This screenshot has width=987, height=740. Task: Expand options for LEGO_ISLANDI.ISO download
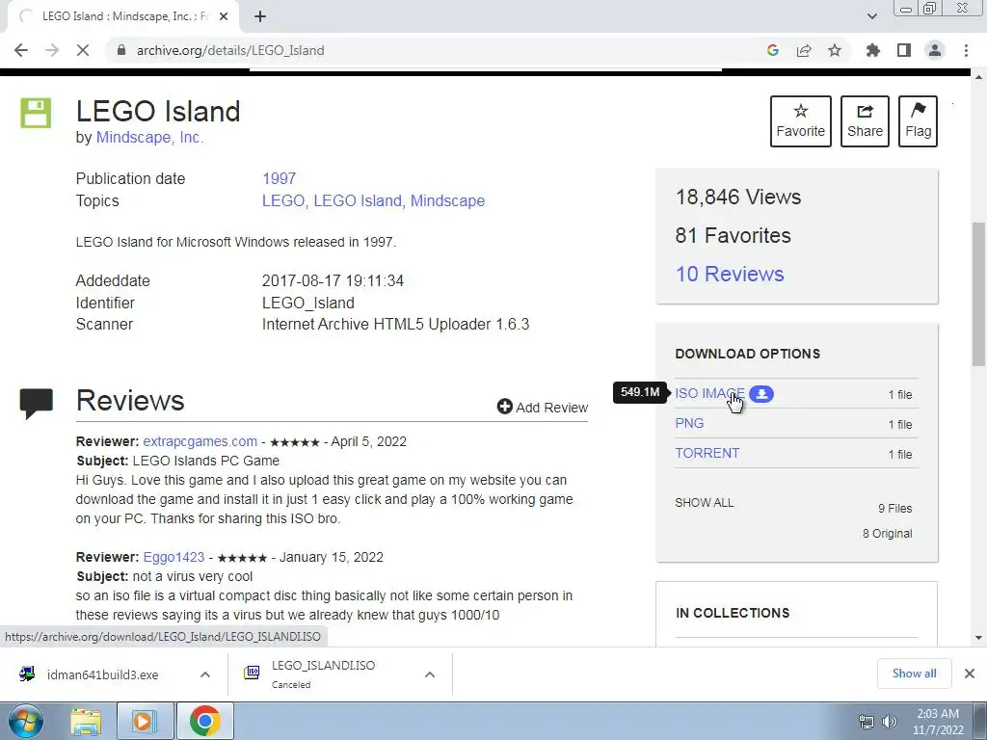430,674
